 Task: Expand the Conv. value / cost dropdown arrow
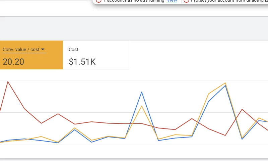tap(43, 50)
